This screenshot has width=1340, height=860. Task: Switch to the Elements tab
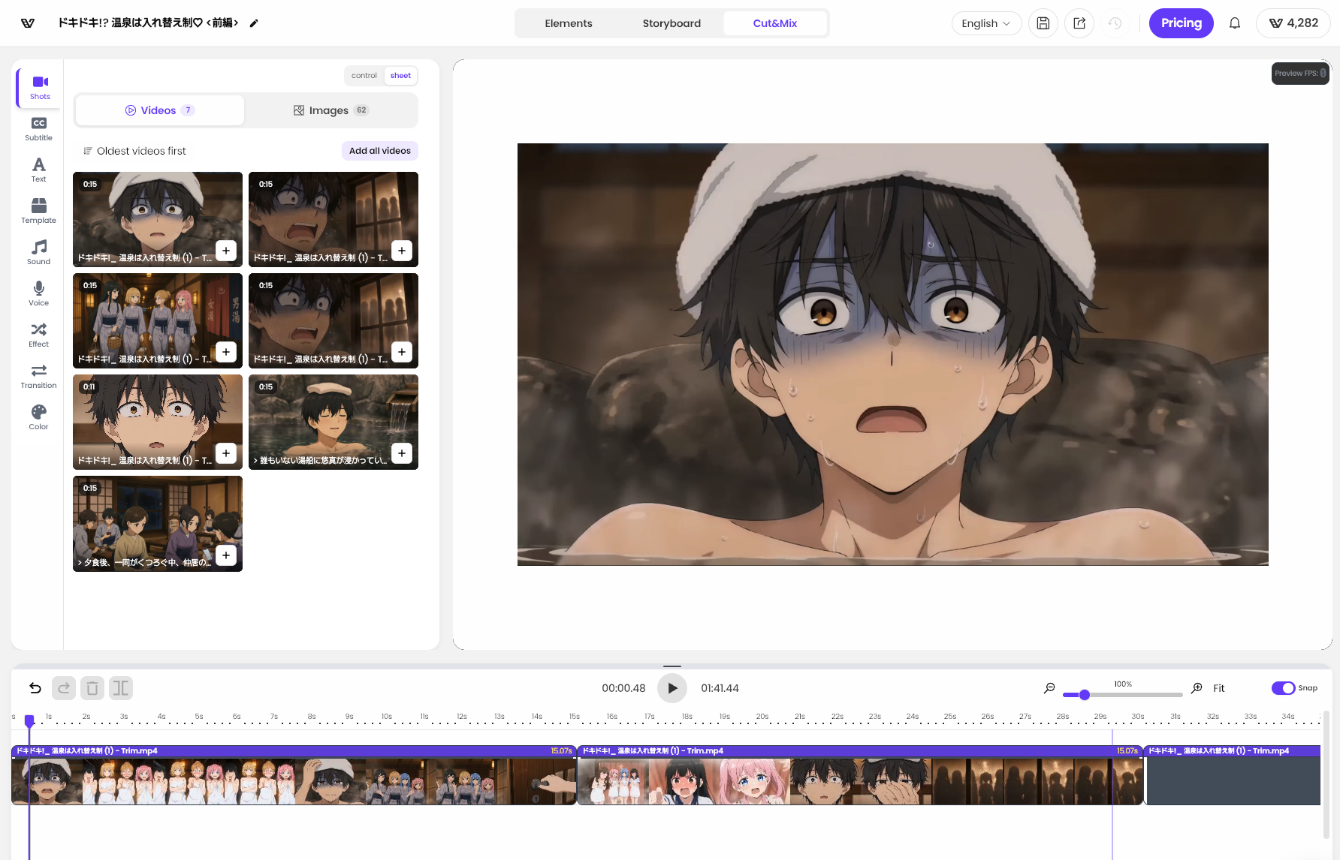pyautogui.click(x=569, y=23)
